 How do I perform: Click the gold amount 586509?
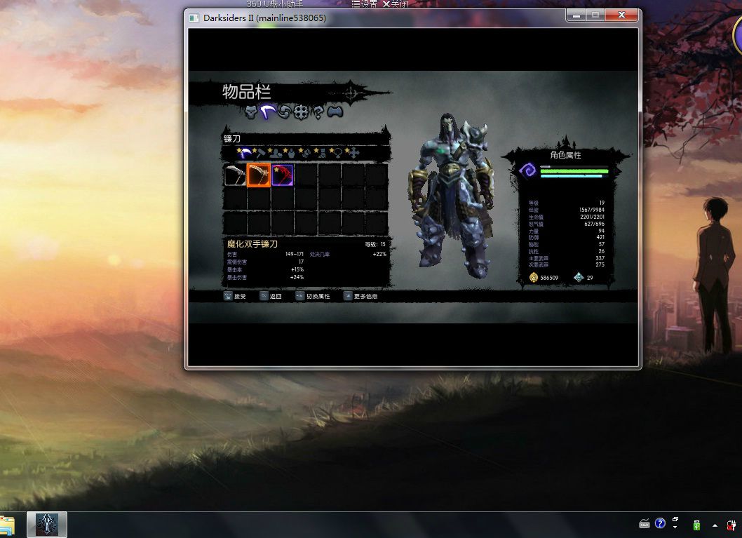click(x=549, y=278)
